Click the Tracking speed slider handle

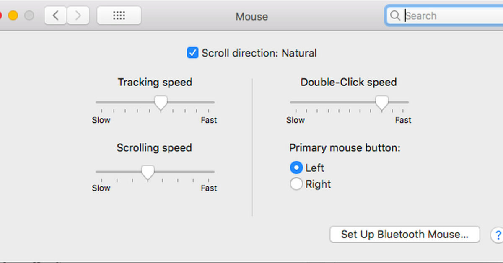(x=161, y=103)
